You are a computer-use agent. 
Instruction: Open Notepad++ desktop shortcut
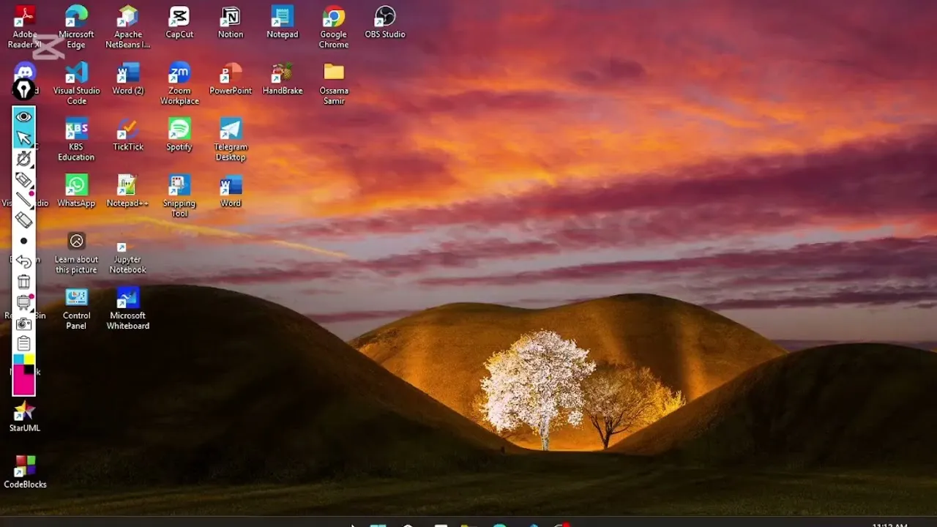[x=128, y=191]
